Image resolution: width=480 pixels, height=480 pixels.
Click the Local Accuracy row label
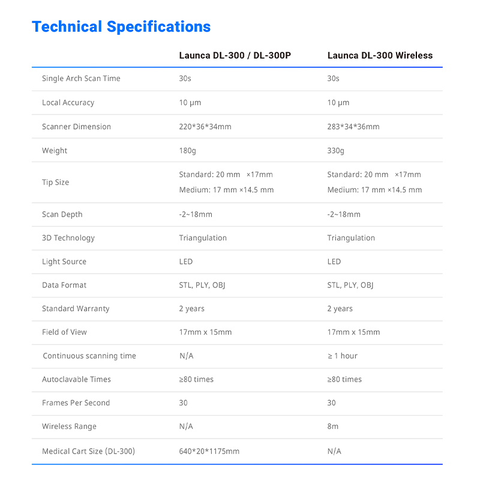click(68, 103)
